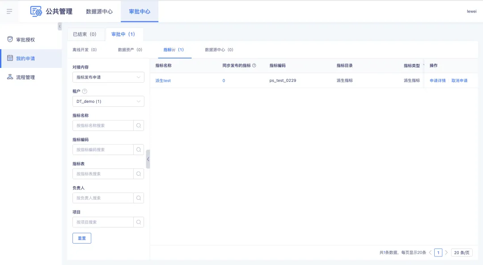This screenshot has width=483, height=265.
Task: Open the 审批授权 sidebar item
Action: coord(31,40)
